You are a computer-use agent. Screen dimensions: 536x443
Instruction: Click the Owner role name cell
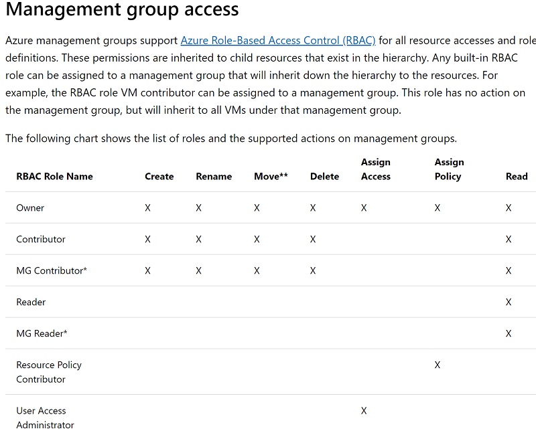30,208
